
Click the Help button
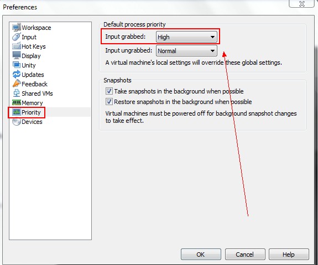tap(289, 254)
